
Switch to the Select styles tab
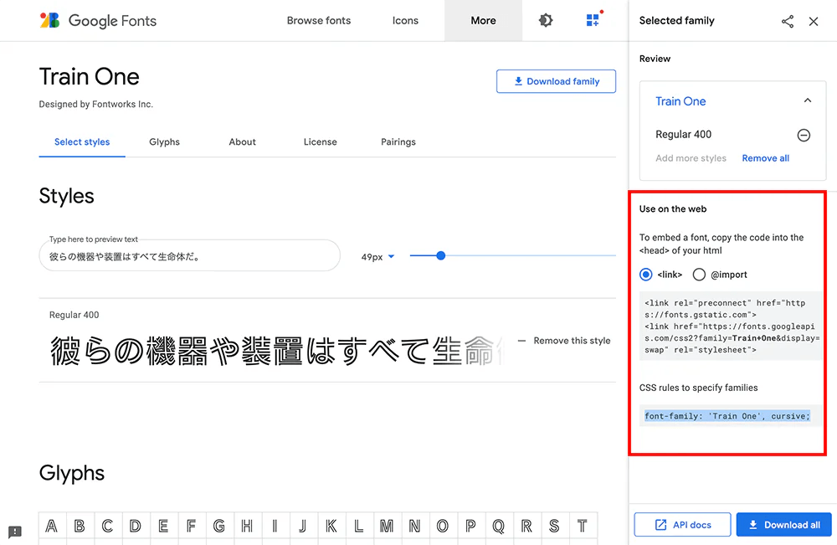82,142
